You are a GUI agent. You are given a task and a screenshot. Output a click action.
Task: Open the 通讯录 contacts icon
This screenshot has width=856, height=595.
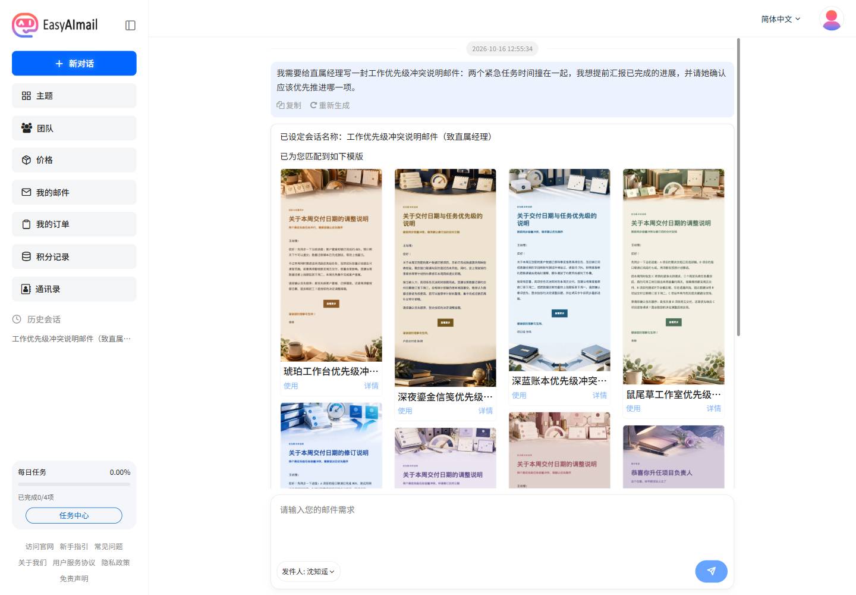coord(26,289)
